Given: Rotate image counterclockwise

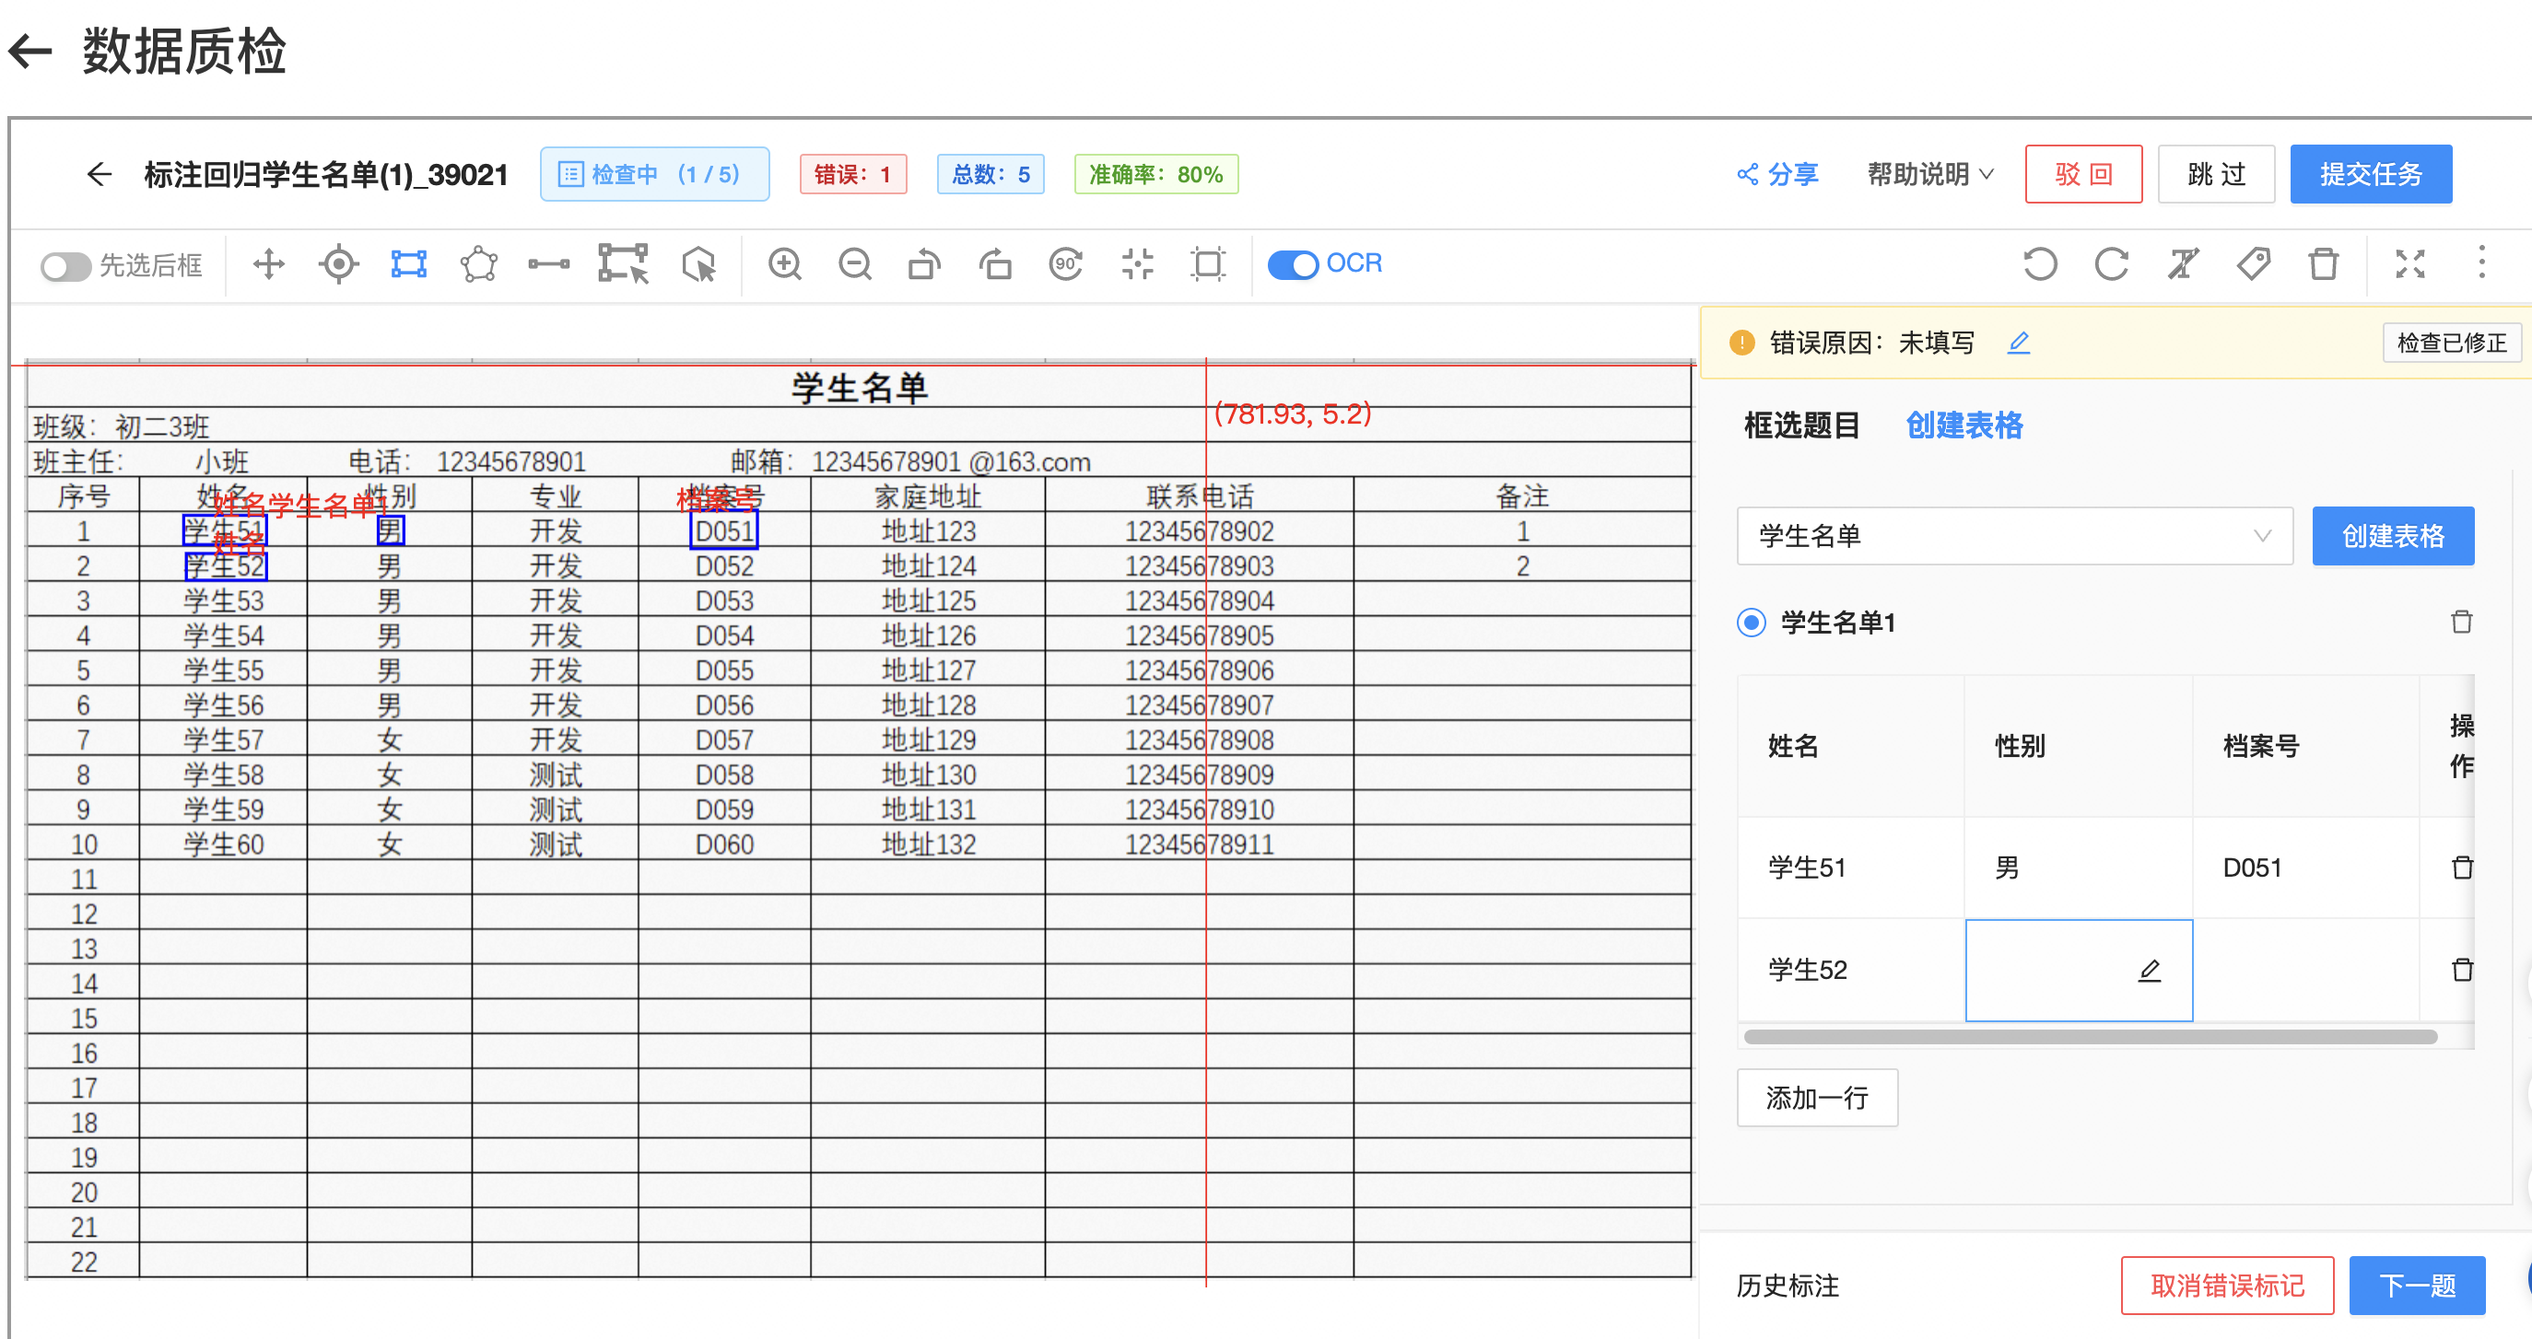Looking at the screenshot, I should tap(924, 264).
